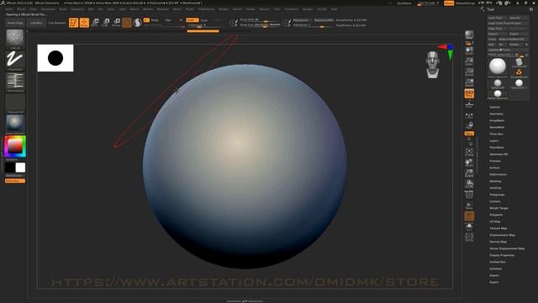Click the Actual size icon
The image size is (538, 303).
tap(469, 72)
